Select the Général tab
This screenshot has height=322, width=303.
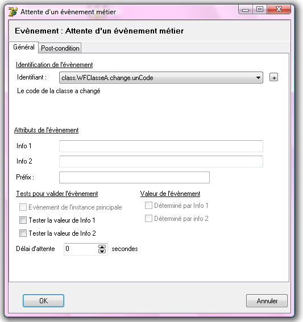24,47
